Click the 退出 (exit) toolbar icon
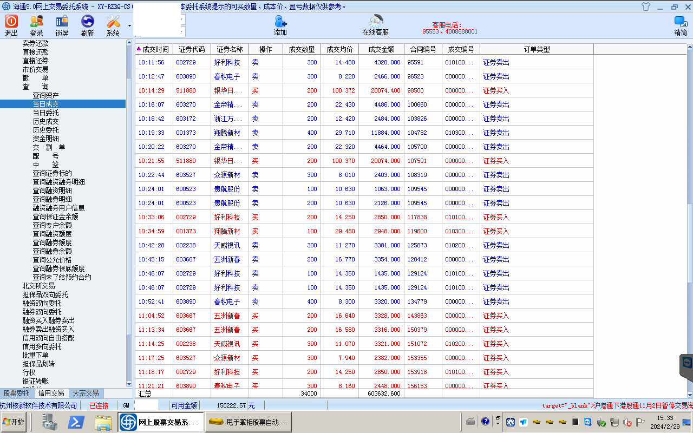Screen dimensions: 693x433 [11, 25]
